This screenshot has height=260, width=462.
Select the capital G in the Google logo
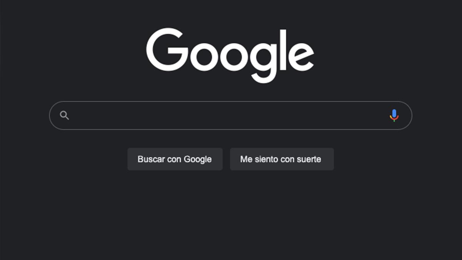pyautogui.click(x=167, y=50)
